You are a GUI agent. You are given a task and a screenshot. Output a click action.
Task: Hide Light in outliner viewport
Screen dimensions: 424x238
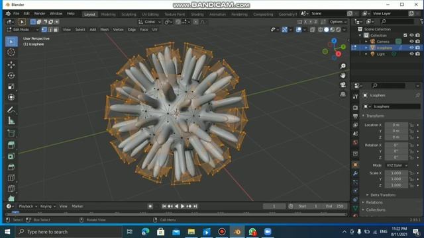tap(411, 54)
